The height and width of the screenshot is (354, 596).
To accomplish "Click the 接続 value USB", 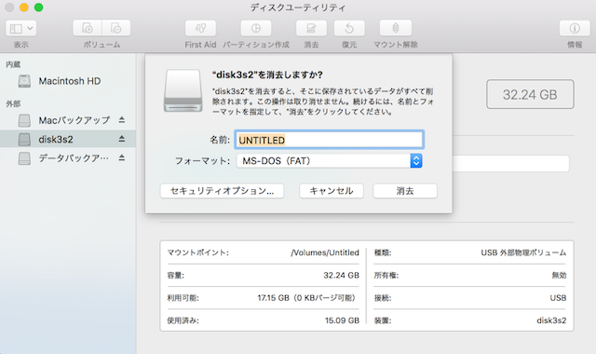I will pos(558,298).
